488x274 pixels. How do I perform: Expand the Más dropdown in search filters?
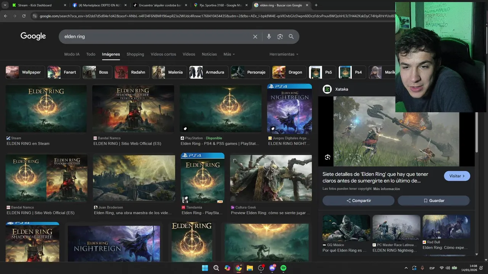click(229, 54)
